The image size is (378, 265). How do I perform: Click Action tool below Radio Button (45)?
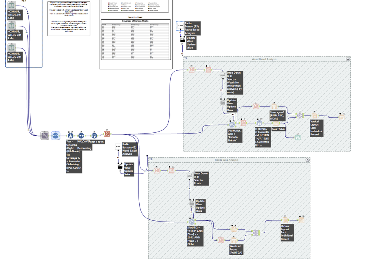click(120, 166)
